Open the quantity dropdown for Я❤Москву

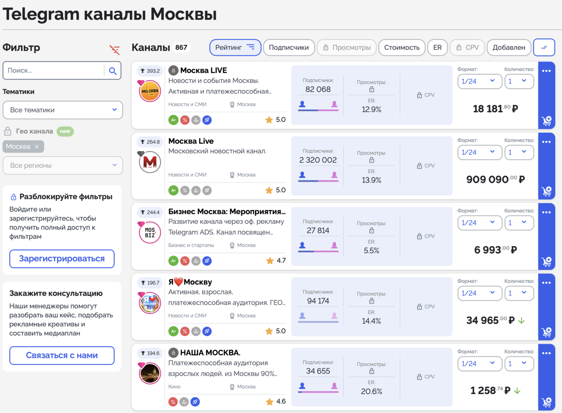tap(519, 293)
